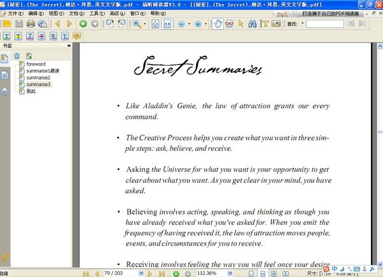383x277 pixels.
Task: Click the delete bookmark trash icon
Action: point(17,56)
